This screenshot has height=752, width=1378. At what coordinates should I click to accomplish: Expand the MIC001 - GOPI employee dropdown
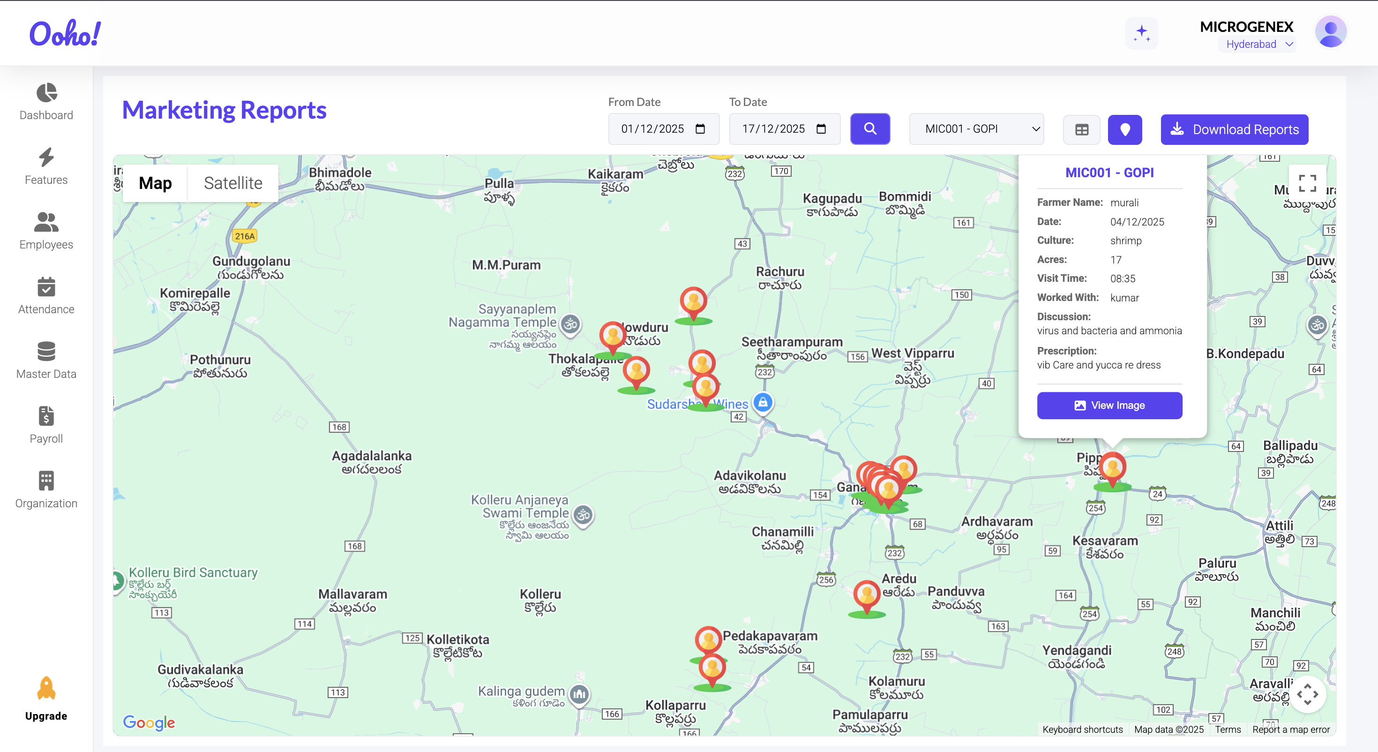coord(976,129)
